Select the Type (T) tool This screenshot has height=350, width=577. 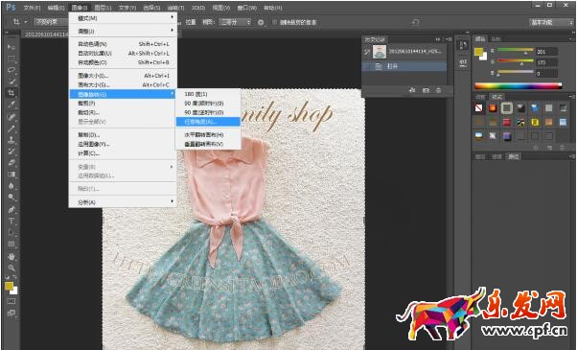click(x=12, y=221)
